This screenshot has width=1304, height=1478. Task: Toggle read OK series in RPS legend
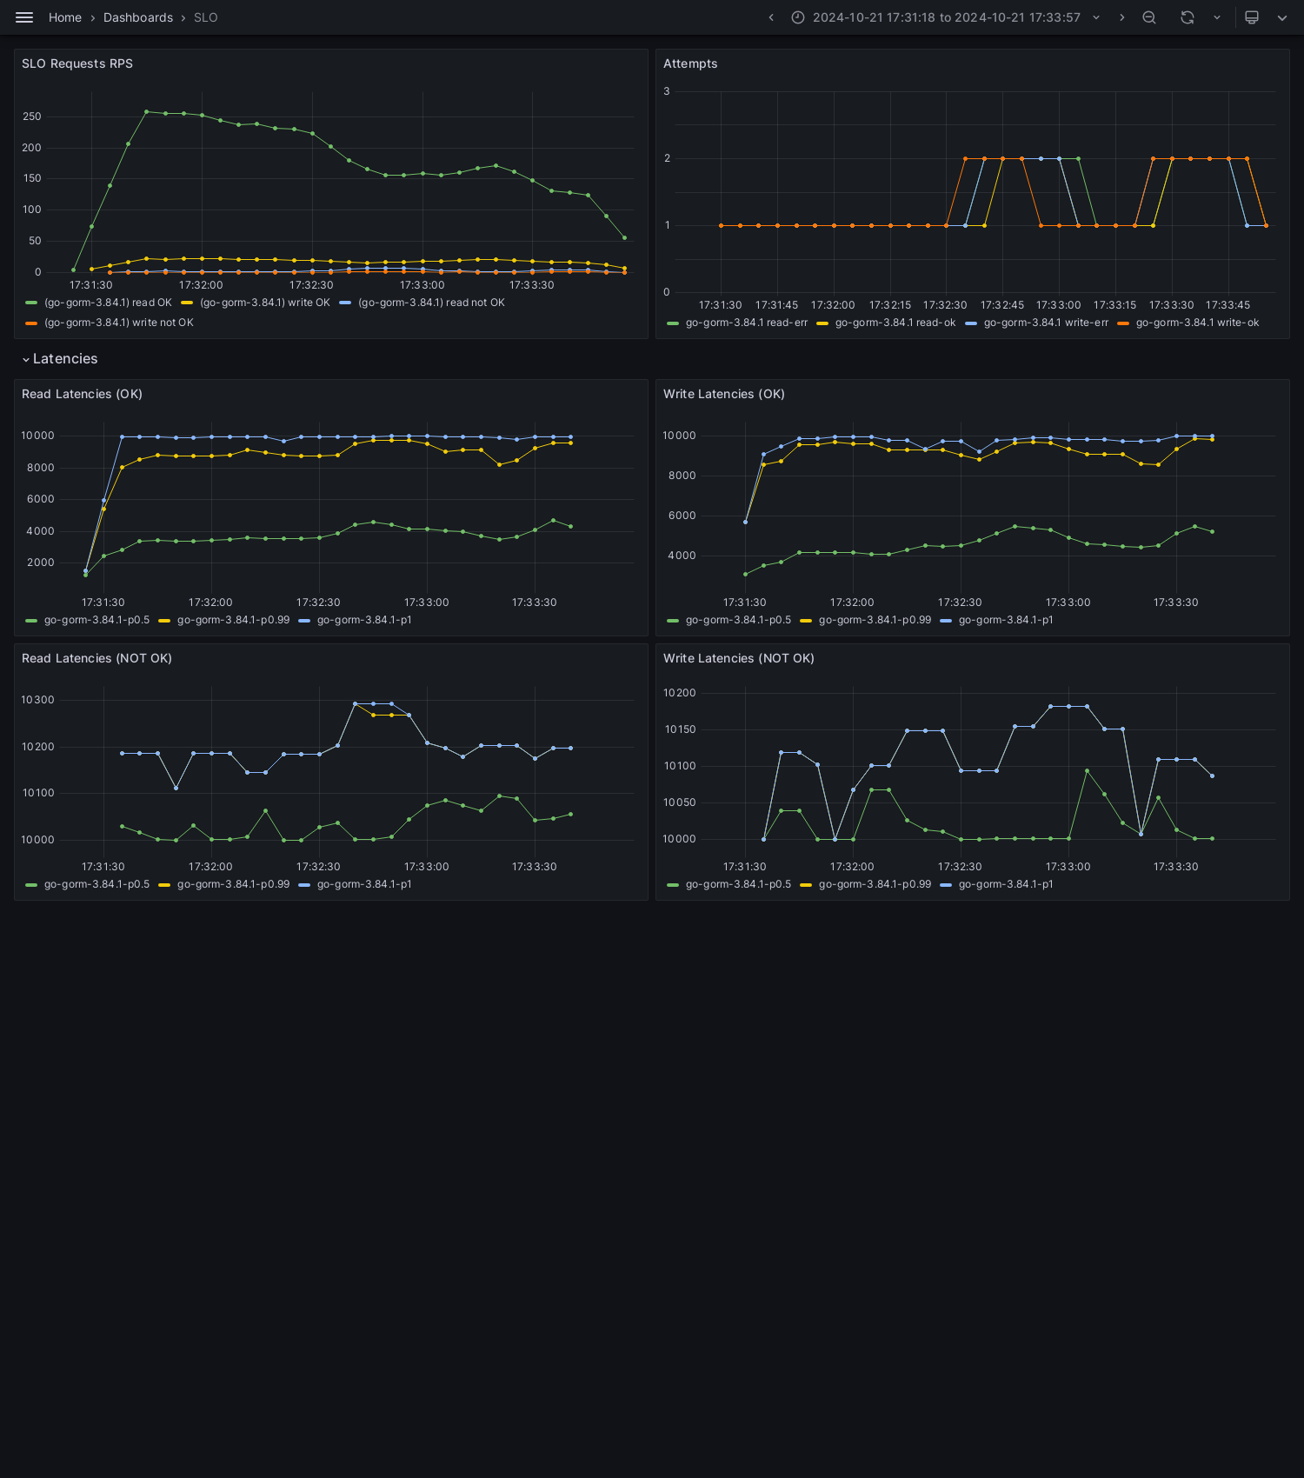tap(108, 303)
